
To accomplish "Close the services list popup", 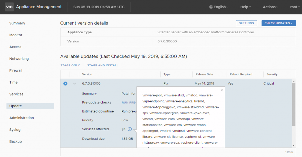I will [x=222, y=90].
